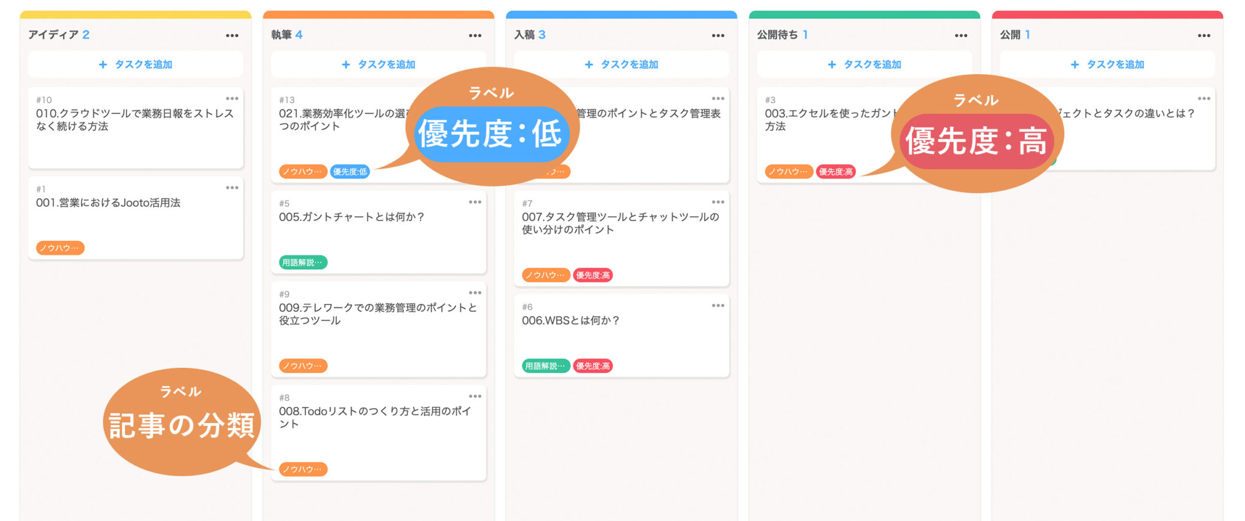Select the ノウハウ label on card #1

[x=60, y=248]
